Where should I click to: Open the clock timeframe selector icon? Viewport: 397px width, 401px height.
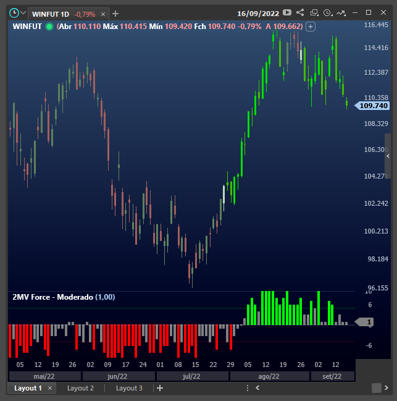pos(327,12)
